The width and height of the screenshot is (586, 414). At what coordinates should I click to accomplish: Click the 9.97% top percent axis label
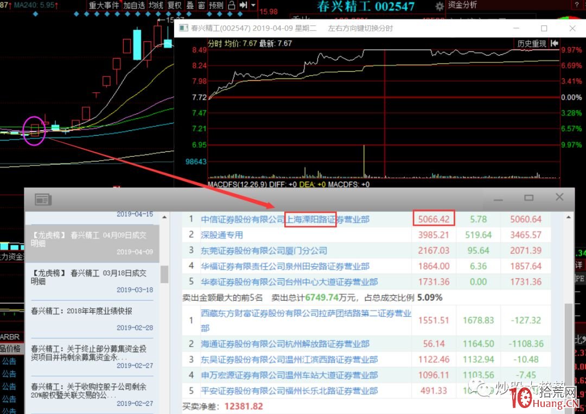571,50
